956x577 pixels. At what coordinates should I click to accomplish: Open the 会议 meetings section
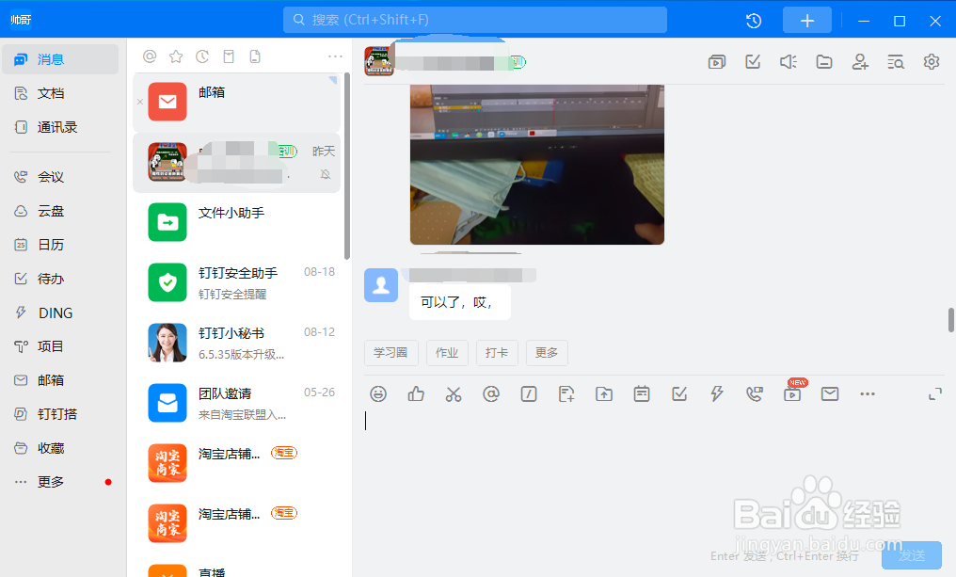(x=60, y=177)
